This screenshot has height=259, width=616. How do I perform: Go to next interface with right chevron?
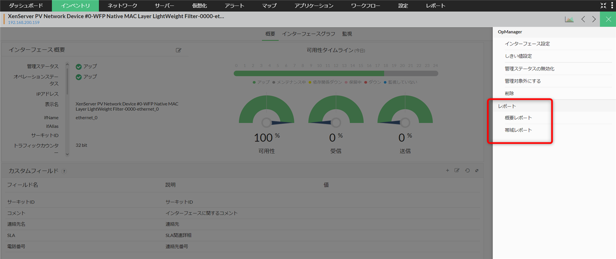coord(594,19)
